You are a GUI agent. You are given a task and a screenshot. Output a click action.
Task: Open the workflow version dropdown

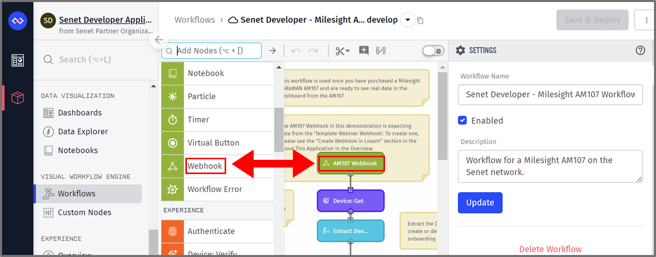click(x=407, y=20)
